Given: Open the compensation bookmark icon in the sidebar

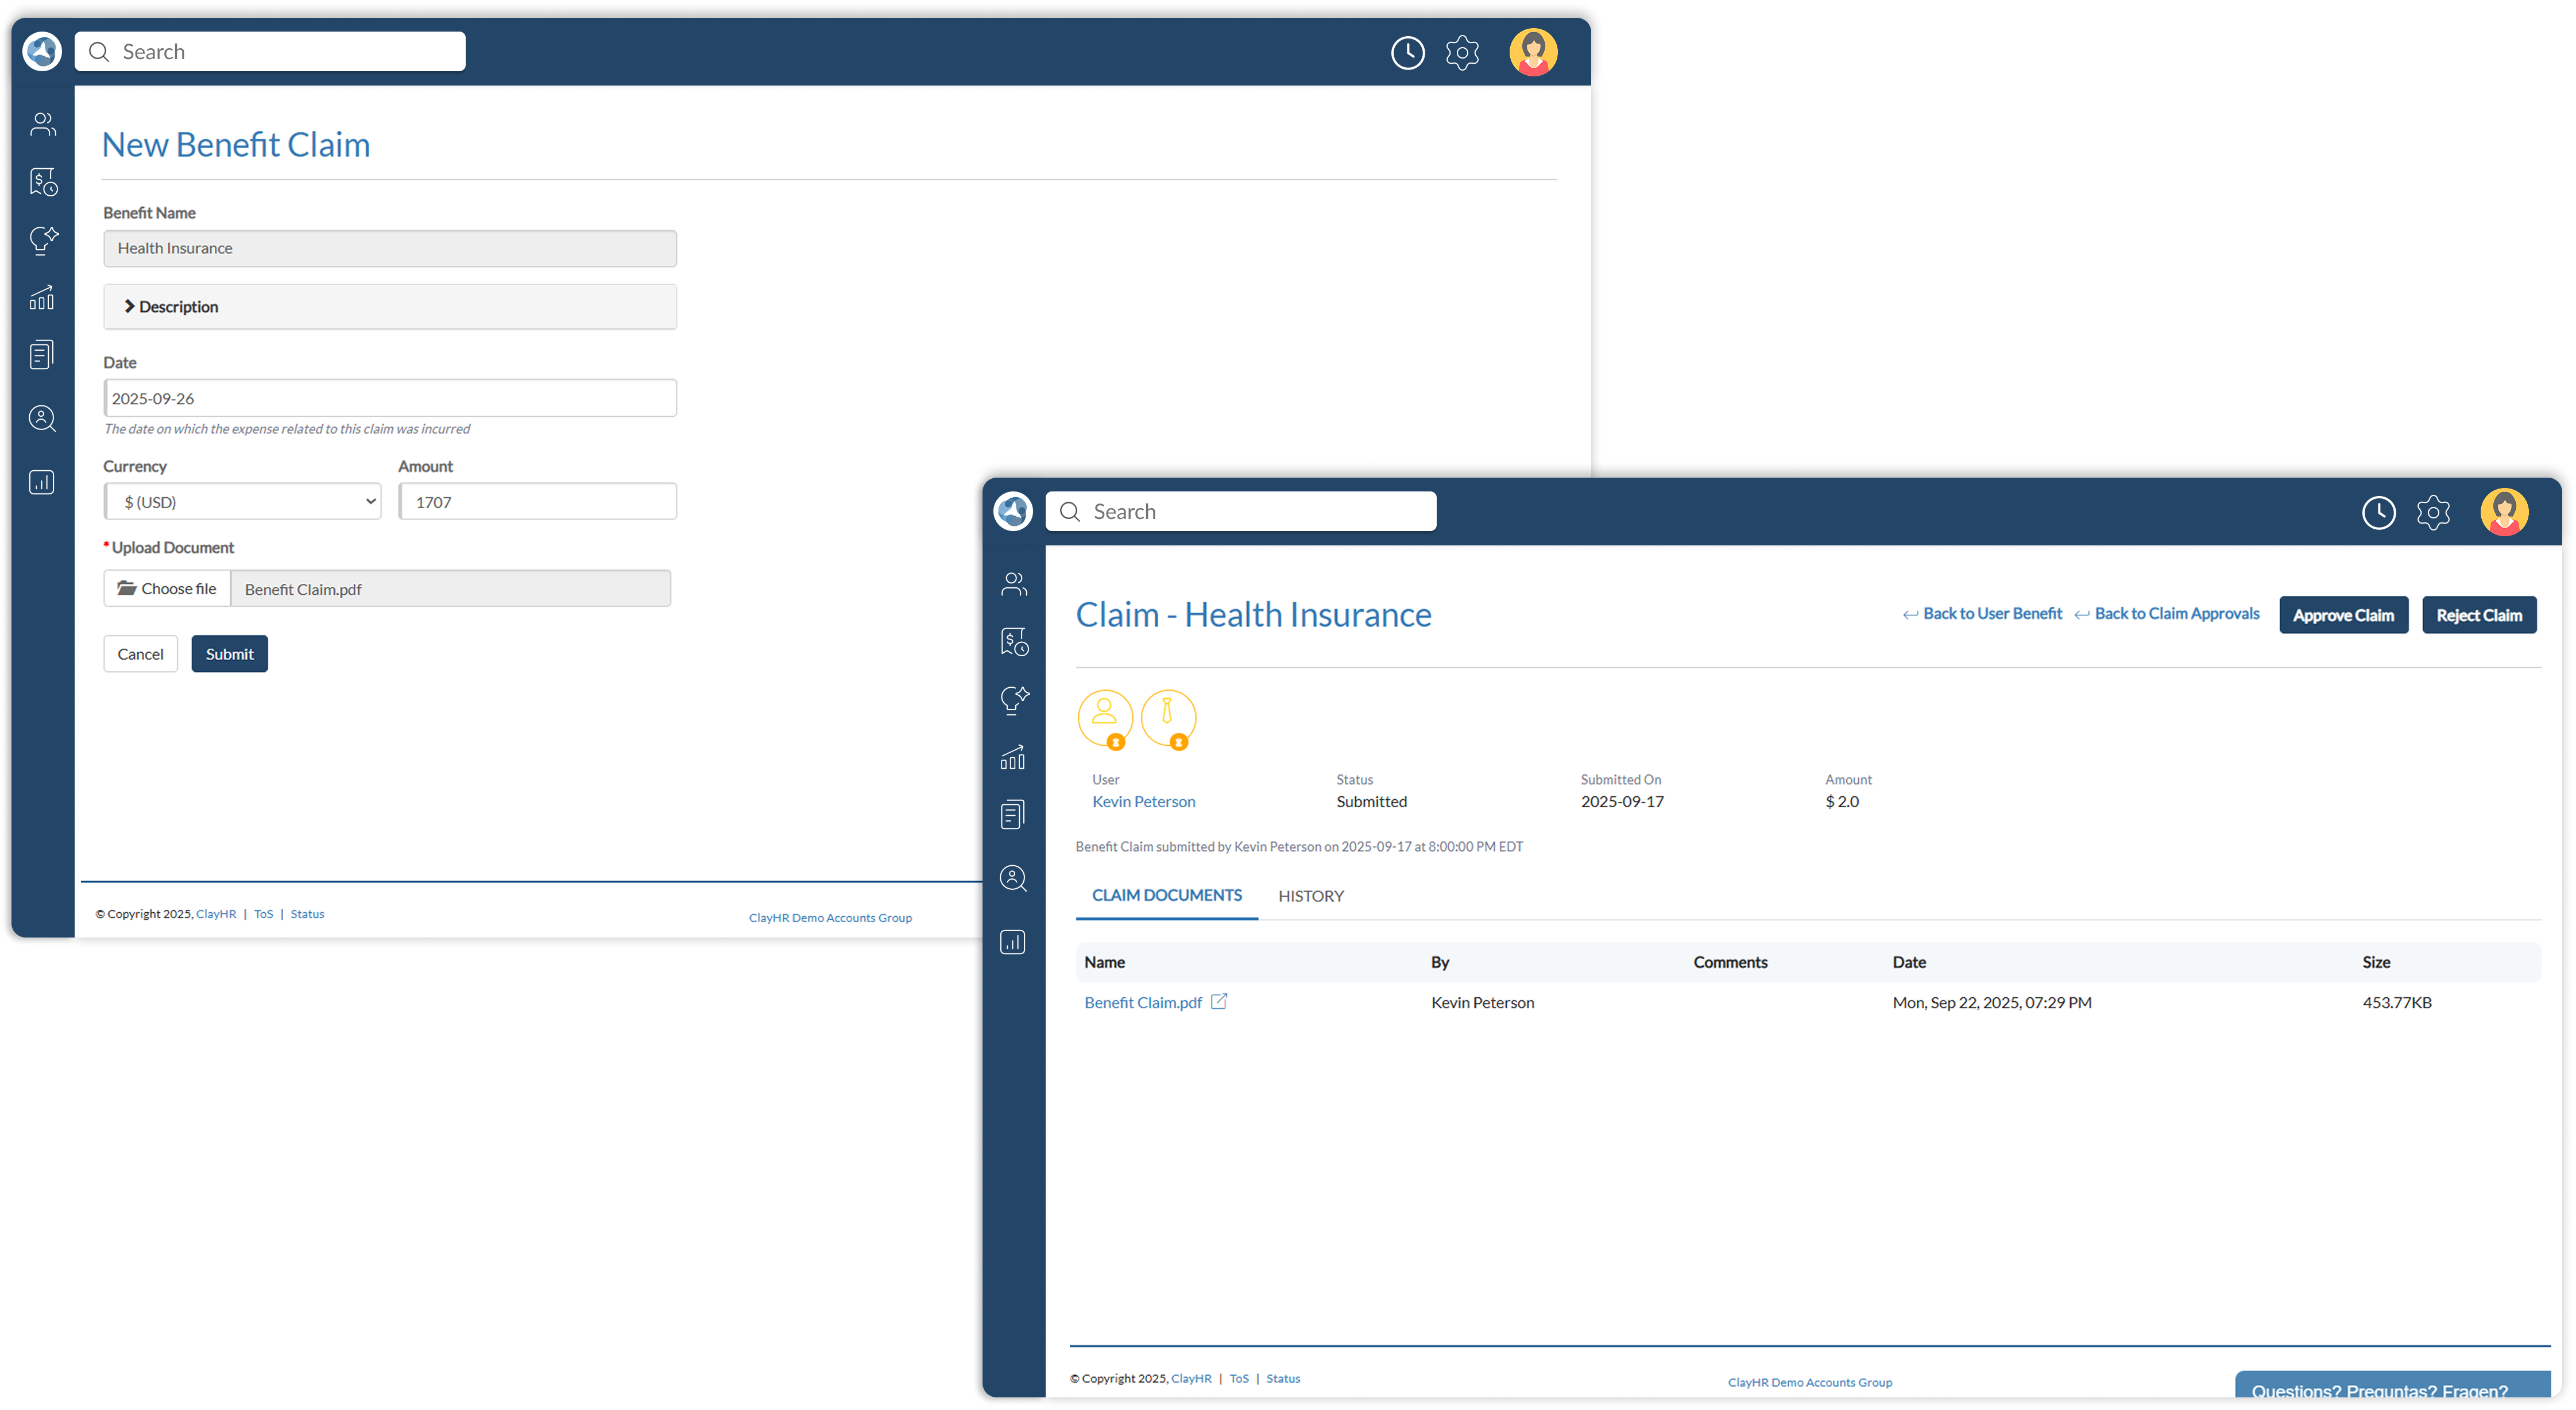Looking at the screenshot, I should pyautogui.click(x=42, y=181).
